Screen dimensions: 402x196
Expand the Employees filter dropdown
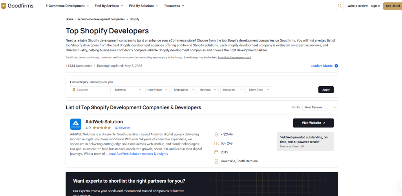coord(184,90)
